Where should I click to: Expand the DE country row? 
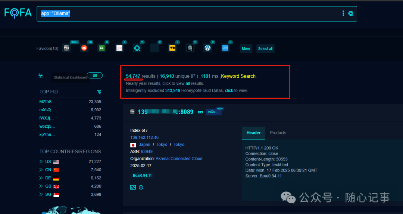click(41, 178)
